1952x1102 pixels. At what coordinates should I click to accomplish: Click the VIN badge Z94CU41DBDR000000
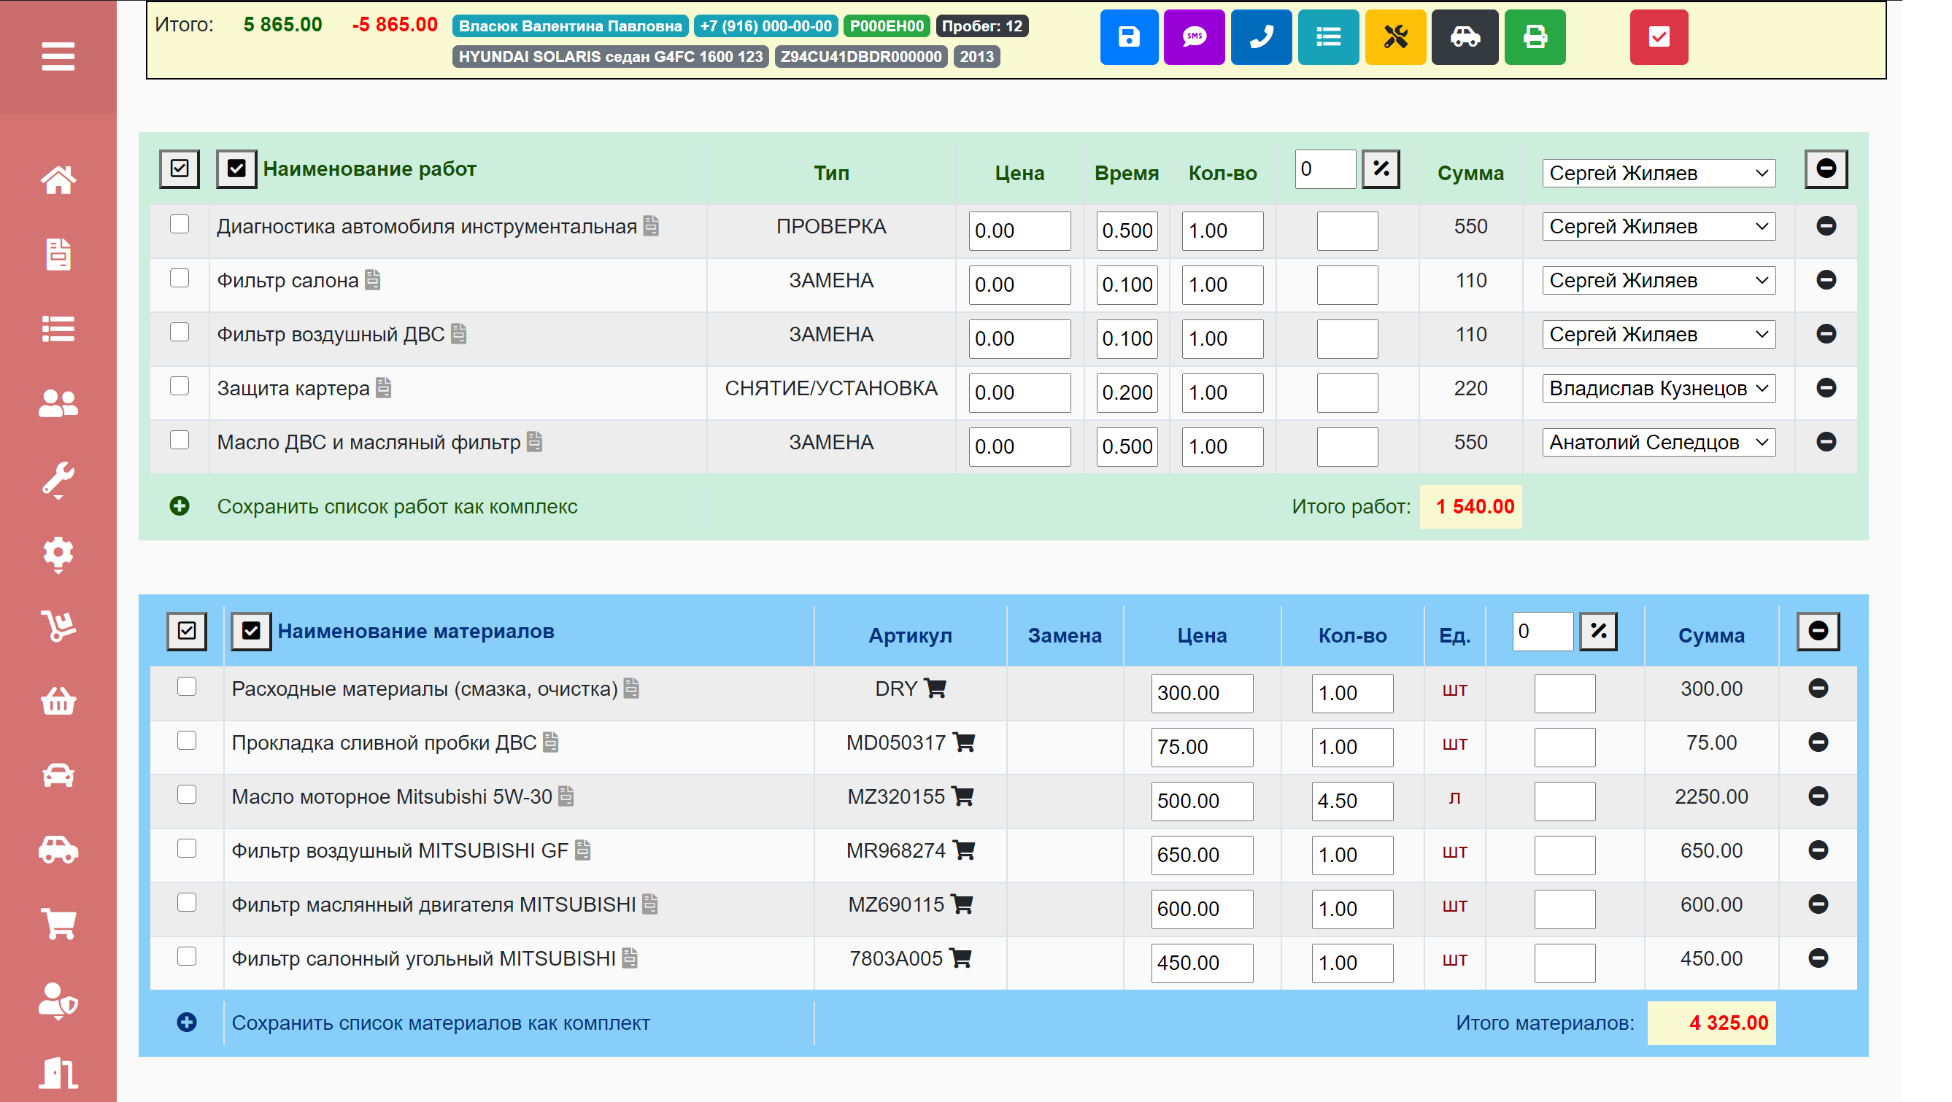[x=860, y=56]
